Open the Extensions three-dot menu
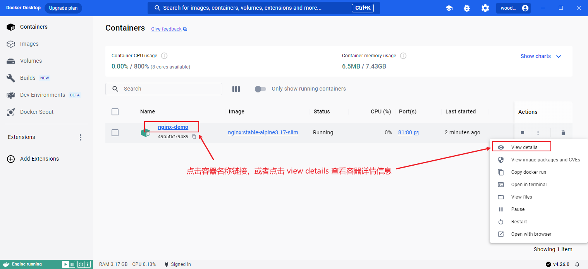This screenshot has width=588, height=269. point(81,137)
